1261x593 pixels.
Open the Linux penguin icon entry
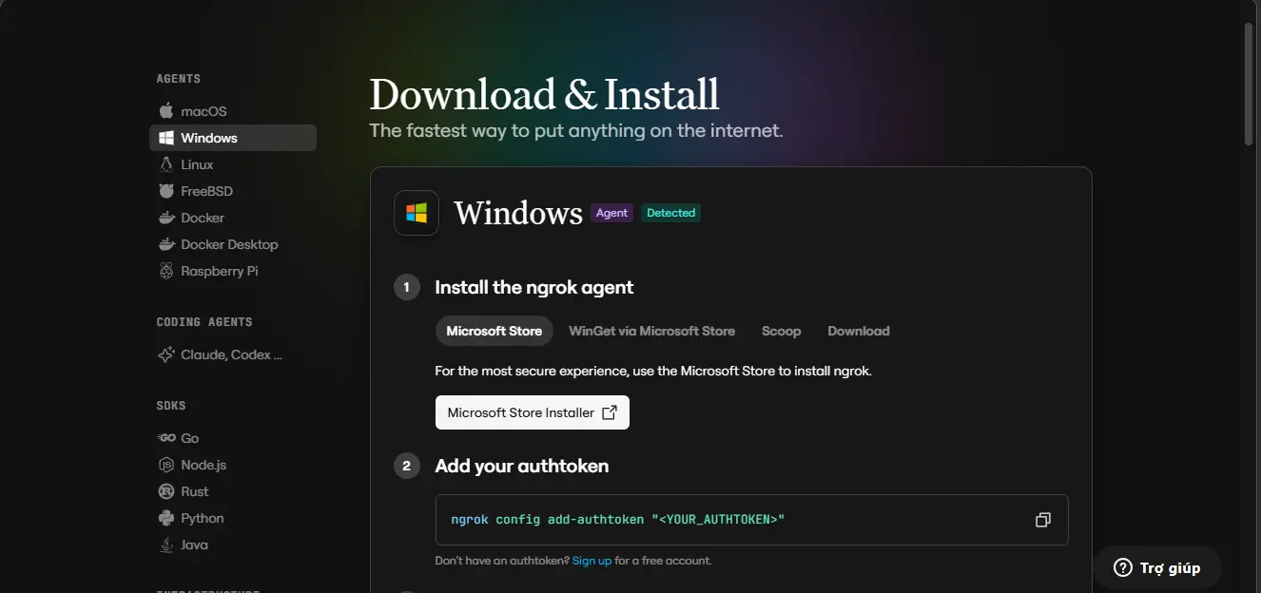click(166, 164)
